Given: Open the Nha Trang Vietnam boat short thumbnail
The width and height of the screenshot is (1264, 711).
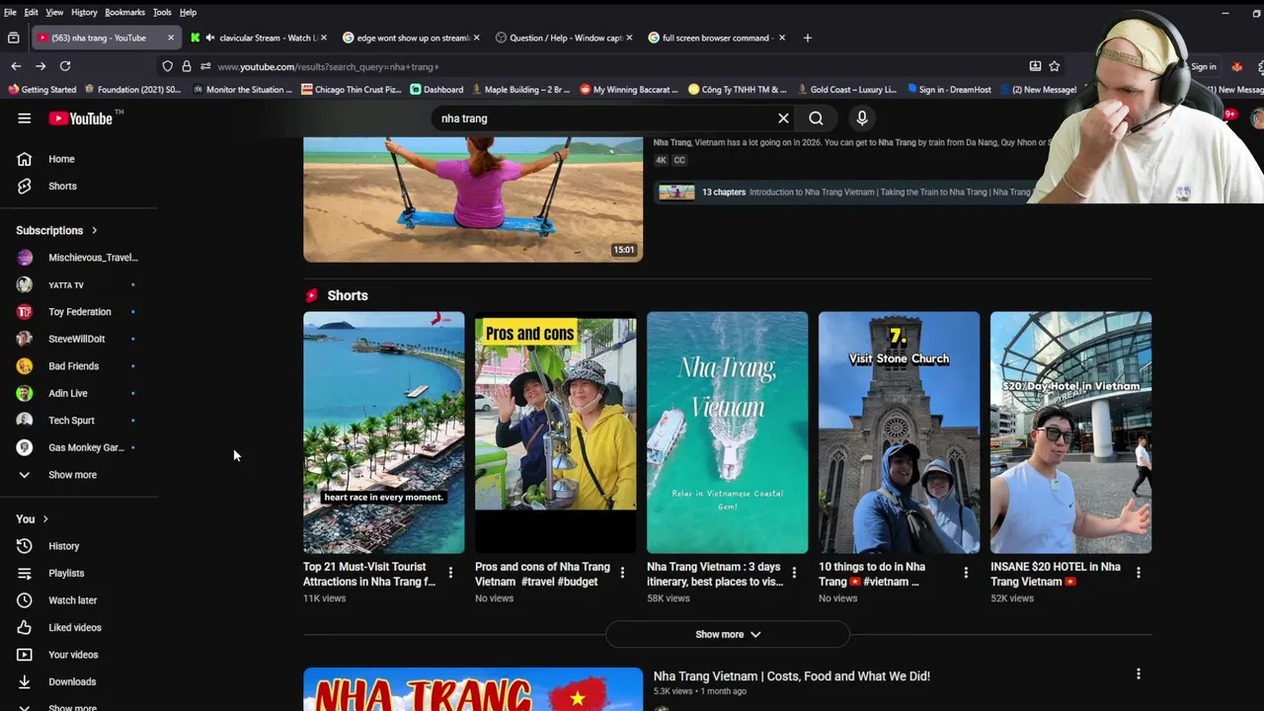Looking at the screenshot, I should point(727,433).
